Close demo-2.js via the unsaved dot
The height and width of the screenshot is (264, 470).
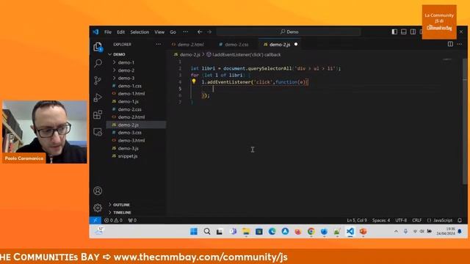click(296, 44)
